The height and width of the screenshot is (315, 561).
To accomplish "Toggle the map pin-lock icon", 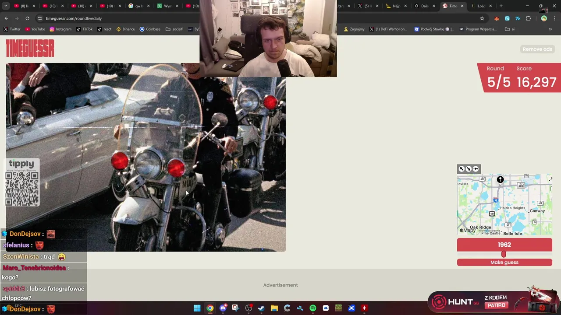I will [x=476, y=169].
